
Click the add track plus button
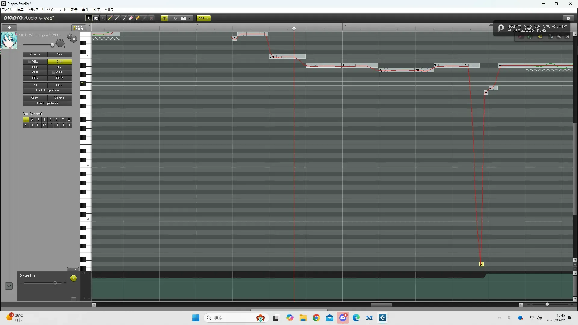tap(9, 28)
